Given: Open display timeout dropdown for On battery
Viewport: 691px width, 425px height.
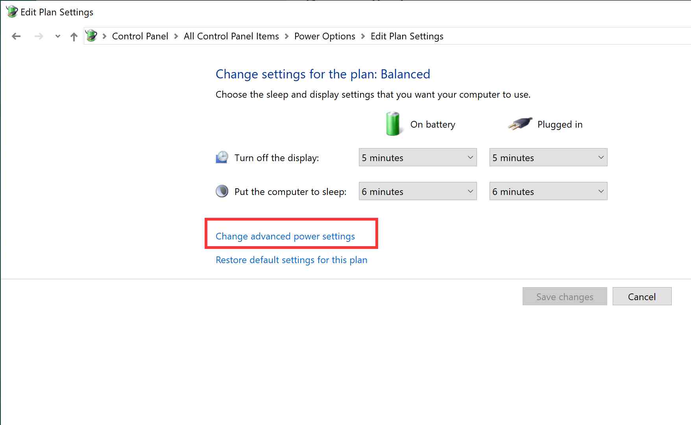Looking at the screenshot, I should click(x=418, y=157).
